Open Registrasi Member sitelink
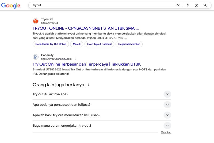This screenshot has height=143, width=214. [x=129, y=44]
